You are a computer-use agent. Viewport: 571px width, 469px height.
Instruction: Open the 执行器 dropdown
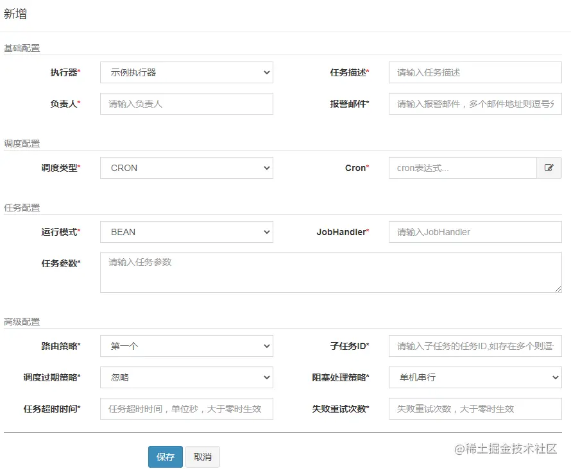coord(187,72)
